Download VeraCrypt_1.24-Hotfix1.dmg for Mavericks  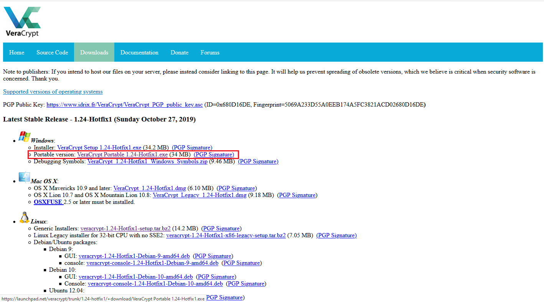tap(150, 188)
